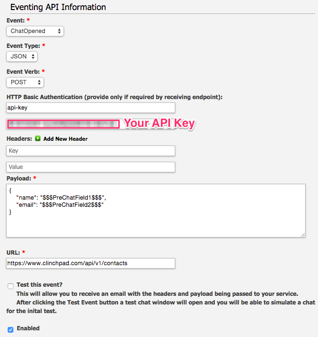Focus the URL field with clinchpad address
The height and width of the screenshot is (337, 318).
[x=91, y=263]
